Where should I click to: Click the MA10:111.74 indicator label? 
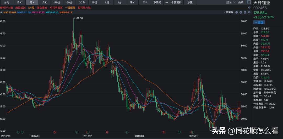click(24, 12)
